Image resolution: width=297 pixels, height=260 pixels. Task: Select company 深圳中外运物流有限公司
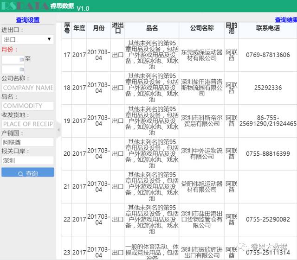tap(202, 154)
